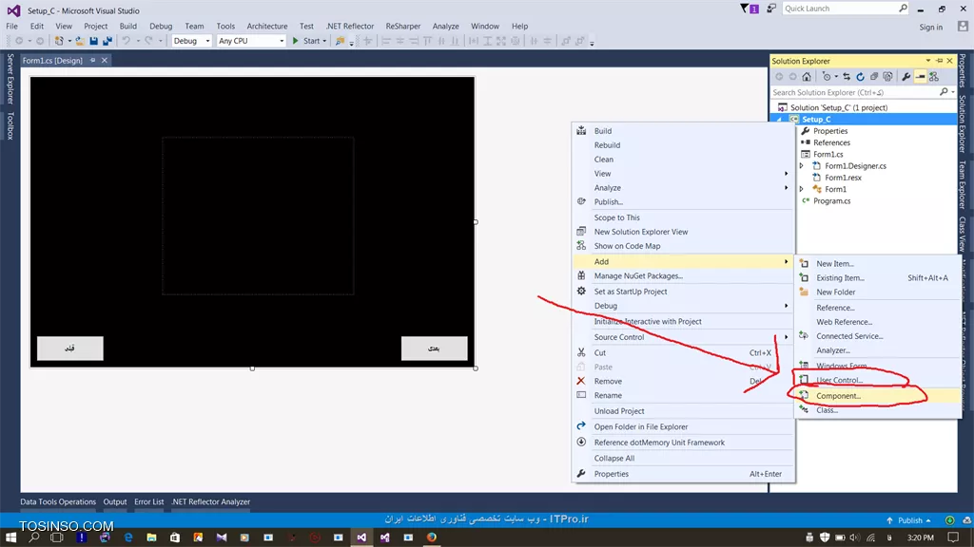The width and height of the screenshot is (974, 547).
Task: Click Find in Files toolbar icon
Action: (x=340, y=41)
